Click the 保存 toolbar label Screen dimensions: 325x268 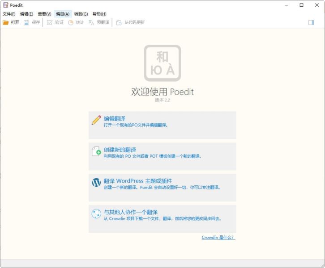pyautogui.click(x=36, y=22)
